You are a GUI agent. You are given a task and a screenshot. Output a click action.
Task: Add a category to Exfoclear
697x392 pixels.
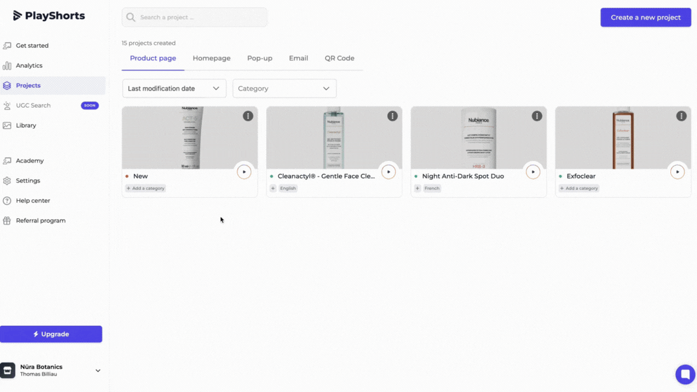click(579, 189)
